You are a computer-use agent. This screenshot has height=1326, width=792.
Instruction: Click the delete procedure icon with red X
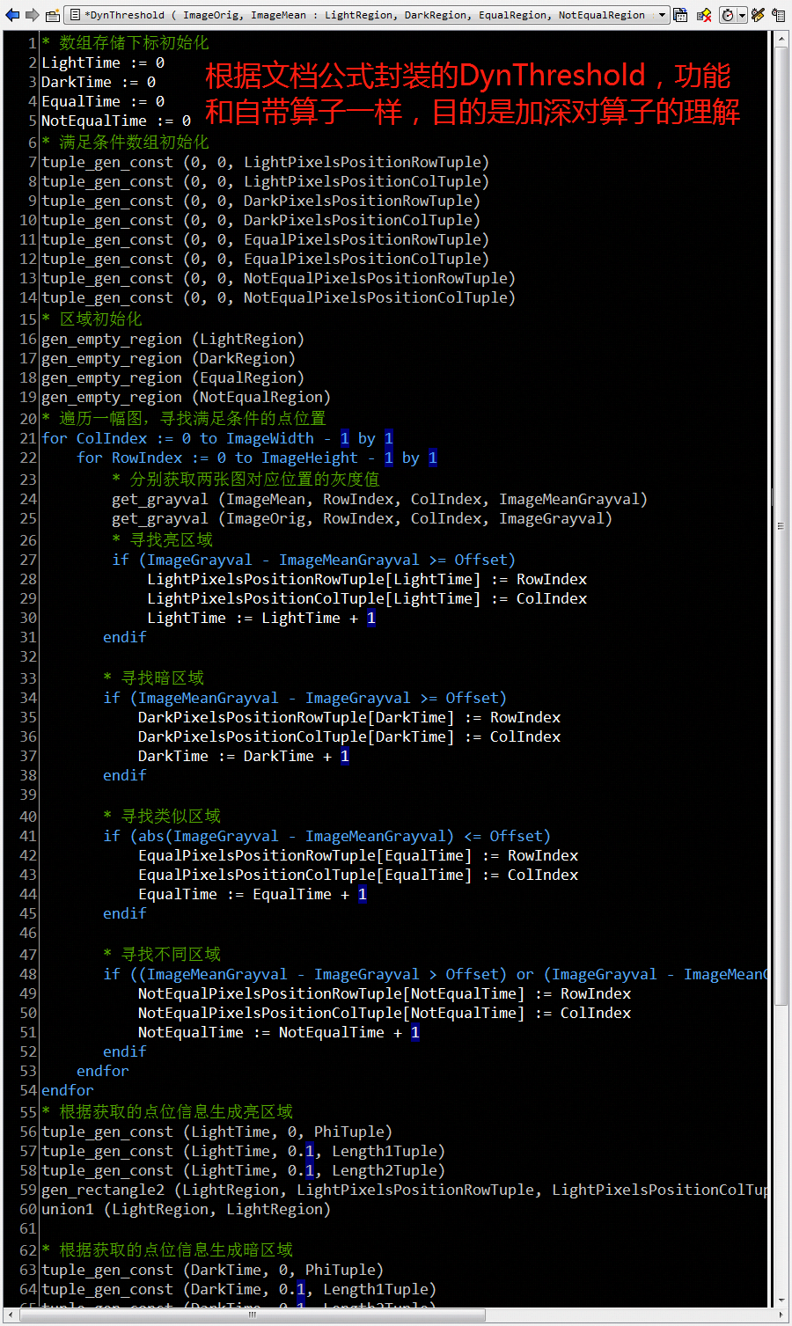703,14
